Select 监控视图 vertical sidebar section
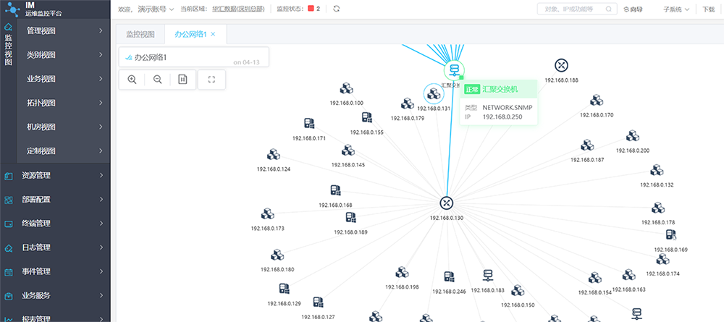This screenshot has width=724, height=322. (x=8, y=45)
